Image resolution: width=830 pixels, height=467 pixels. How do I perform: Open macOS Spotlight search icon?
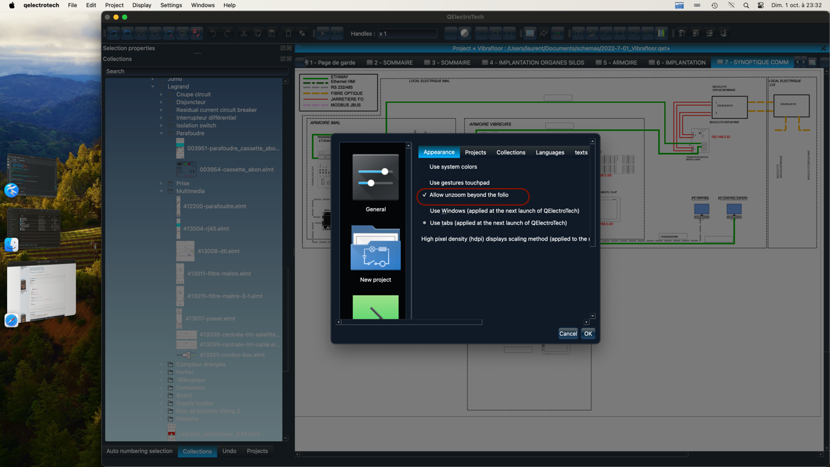tap(746, 5)
